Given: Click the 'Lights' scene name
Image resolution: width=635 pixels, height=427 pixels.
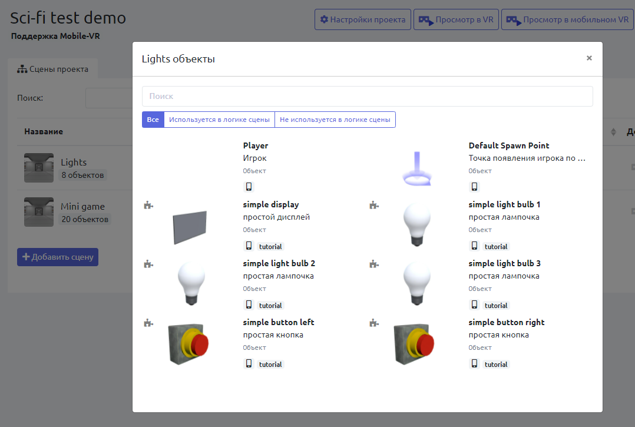Looking at the screenshot, I should tap(74, 163).
